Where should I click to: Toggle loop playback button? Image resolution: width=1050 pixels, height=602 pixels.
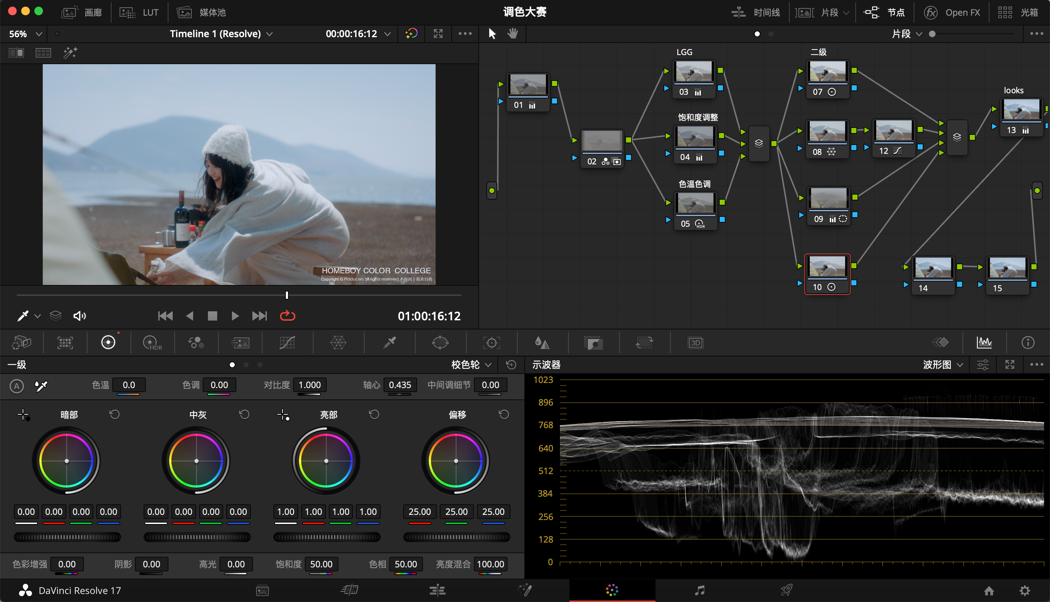(x=287, y=316)
